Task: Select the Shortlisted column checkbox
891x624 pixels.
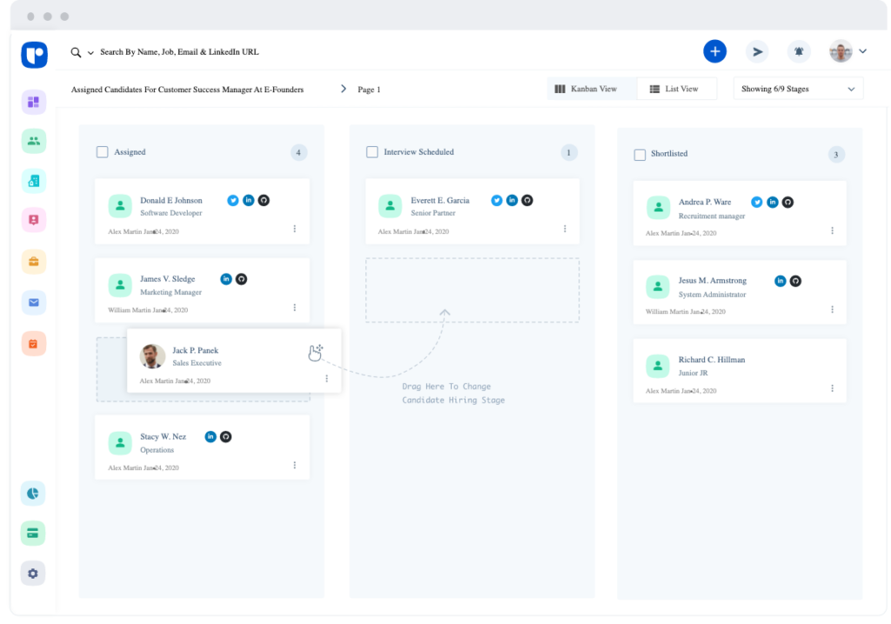Action: pos(640,154)
